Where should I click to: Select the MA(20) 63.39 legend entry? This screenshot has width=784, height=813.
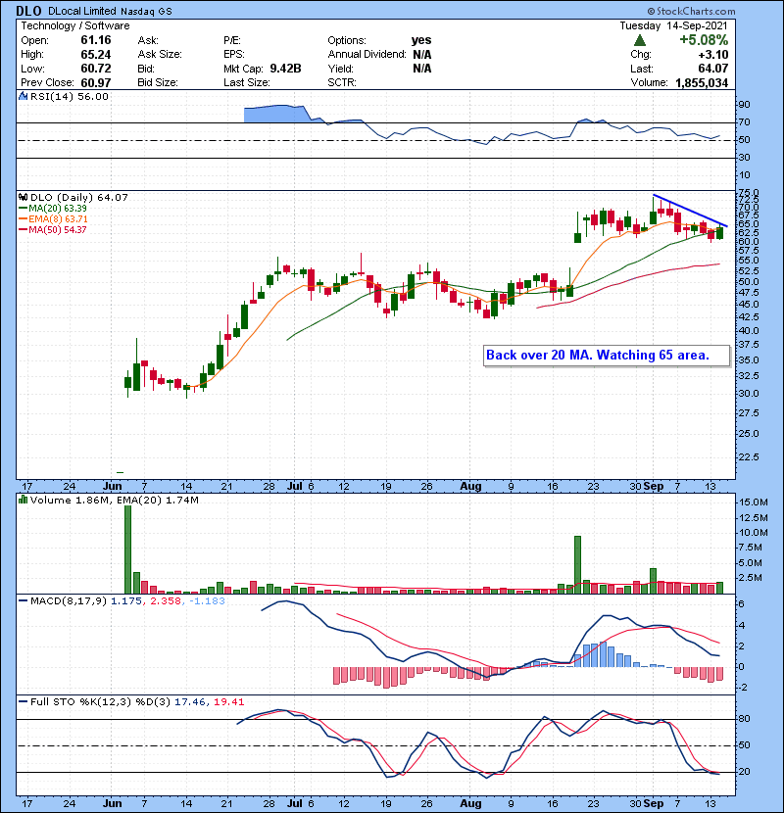coord(53,208)
